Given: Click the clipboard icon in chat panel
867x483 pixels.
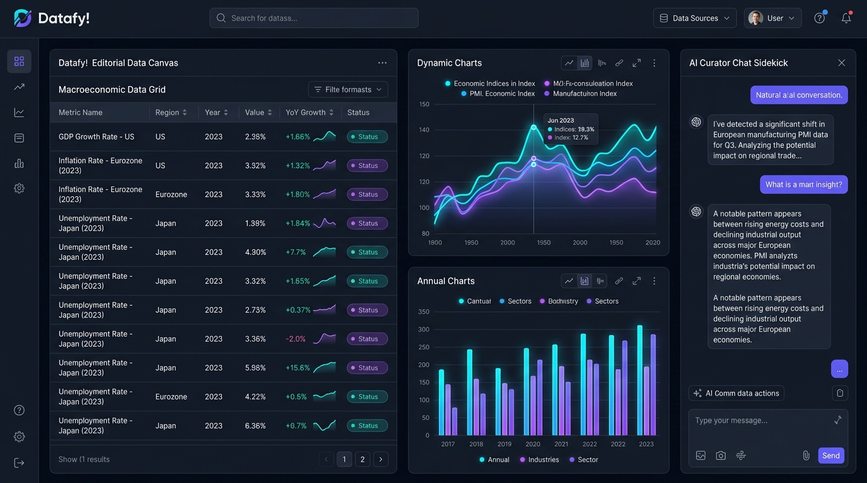Looking at the screenshot, I should pos(840,393).
